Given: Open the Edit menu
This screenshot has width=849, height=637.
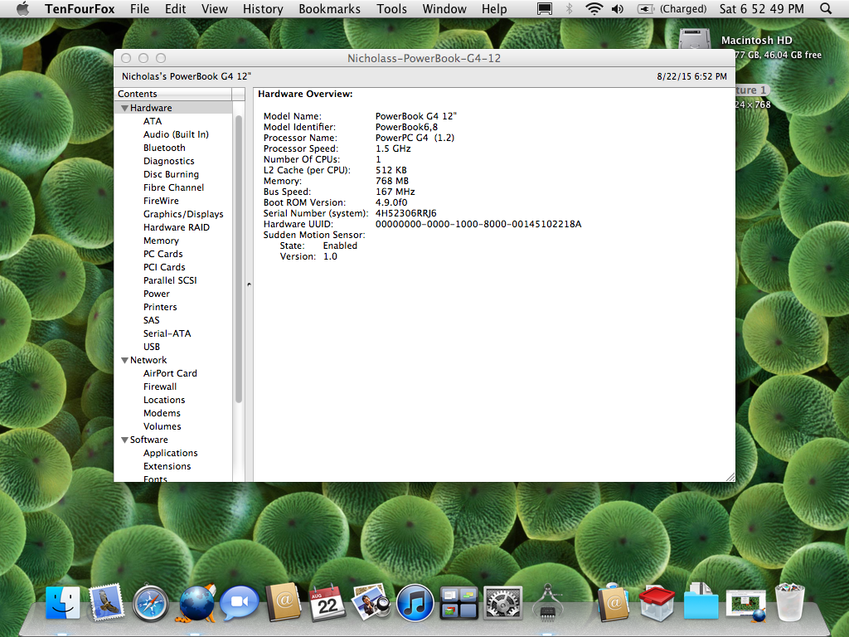Looking at the screenshot, I should pos(176,8).
